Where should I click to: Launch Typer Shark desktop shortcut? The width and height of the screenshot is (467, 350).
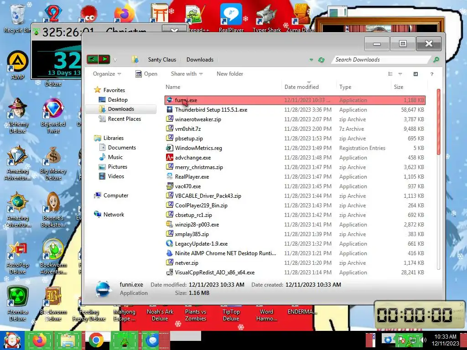266,17
